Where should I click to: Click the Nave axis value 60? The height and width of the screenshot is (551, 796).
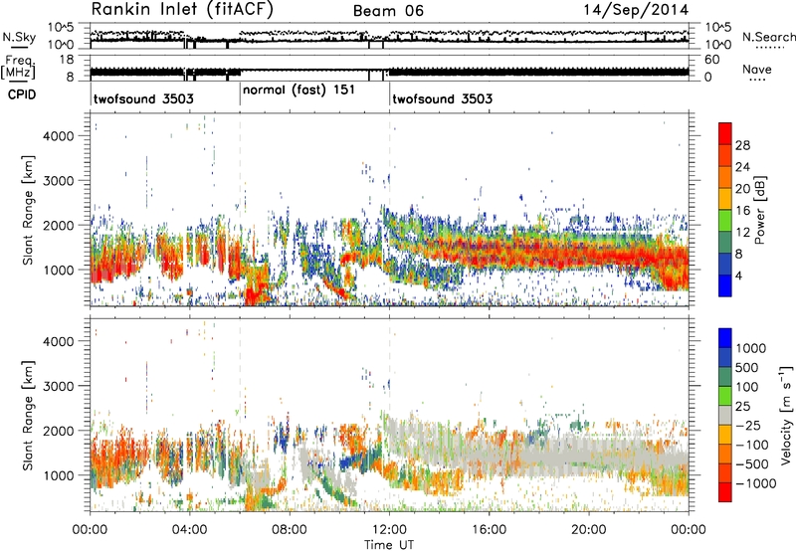tap(711, 60)
